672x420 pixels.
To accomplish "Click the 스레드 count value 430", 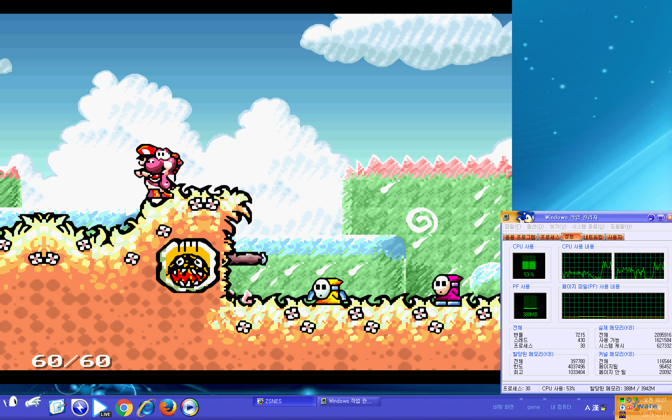I will coord(581,340).
